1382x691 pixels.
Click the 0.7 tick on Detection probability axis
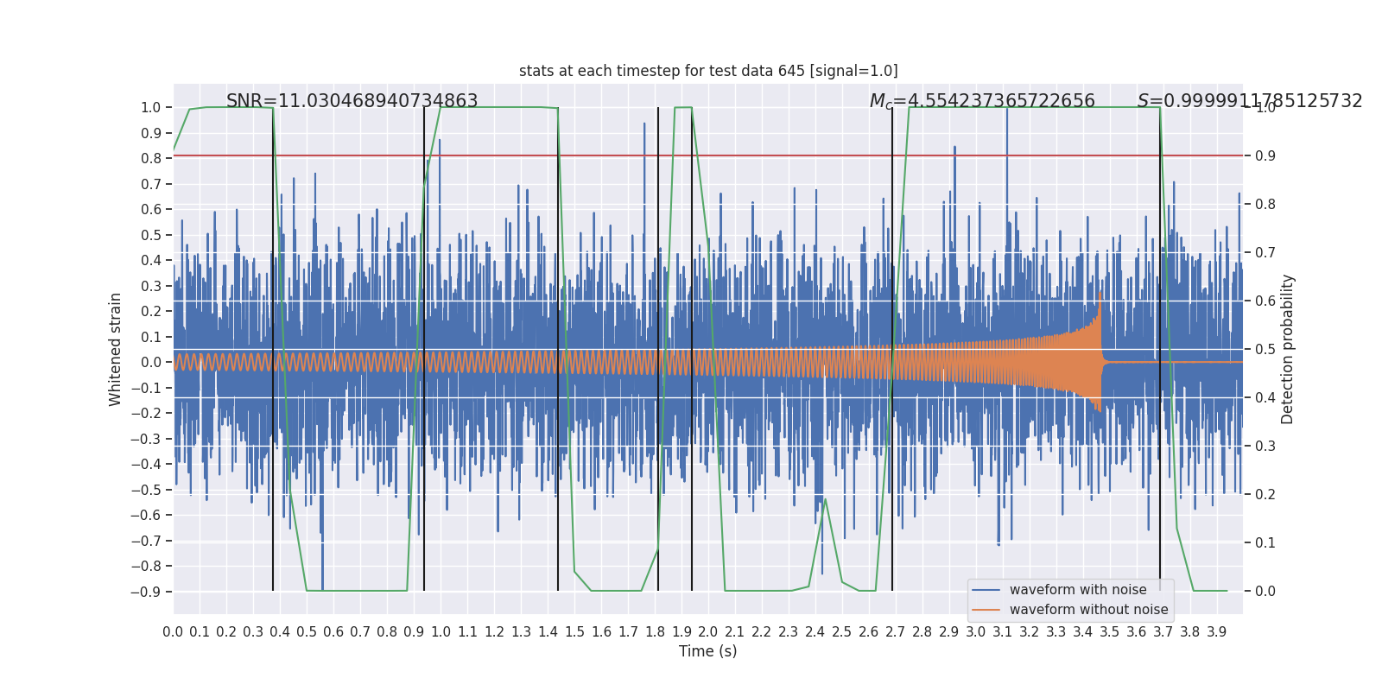(1265, 253)
